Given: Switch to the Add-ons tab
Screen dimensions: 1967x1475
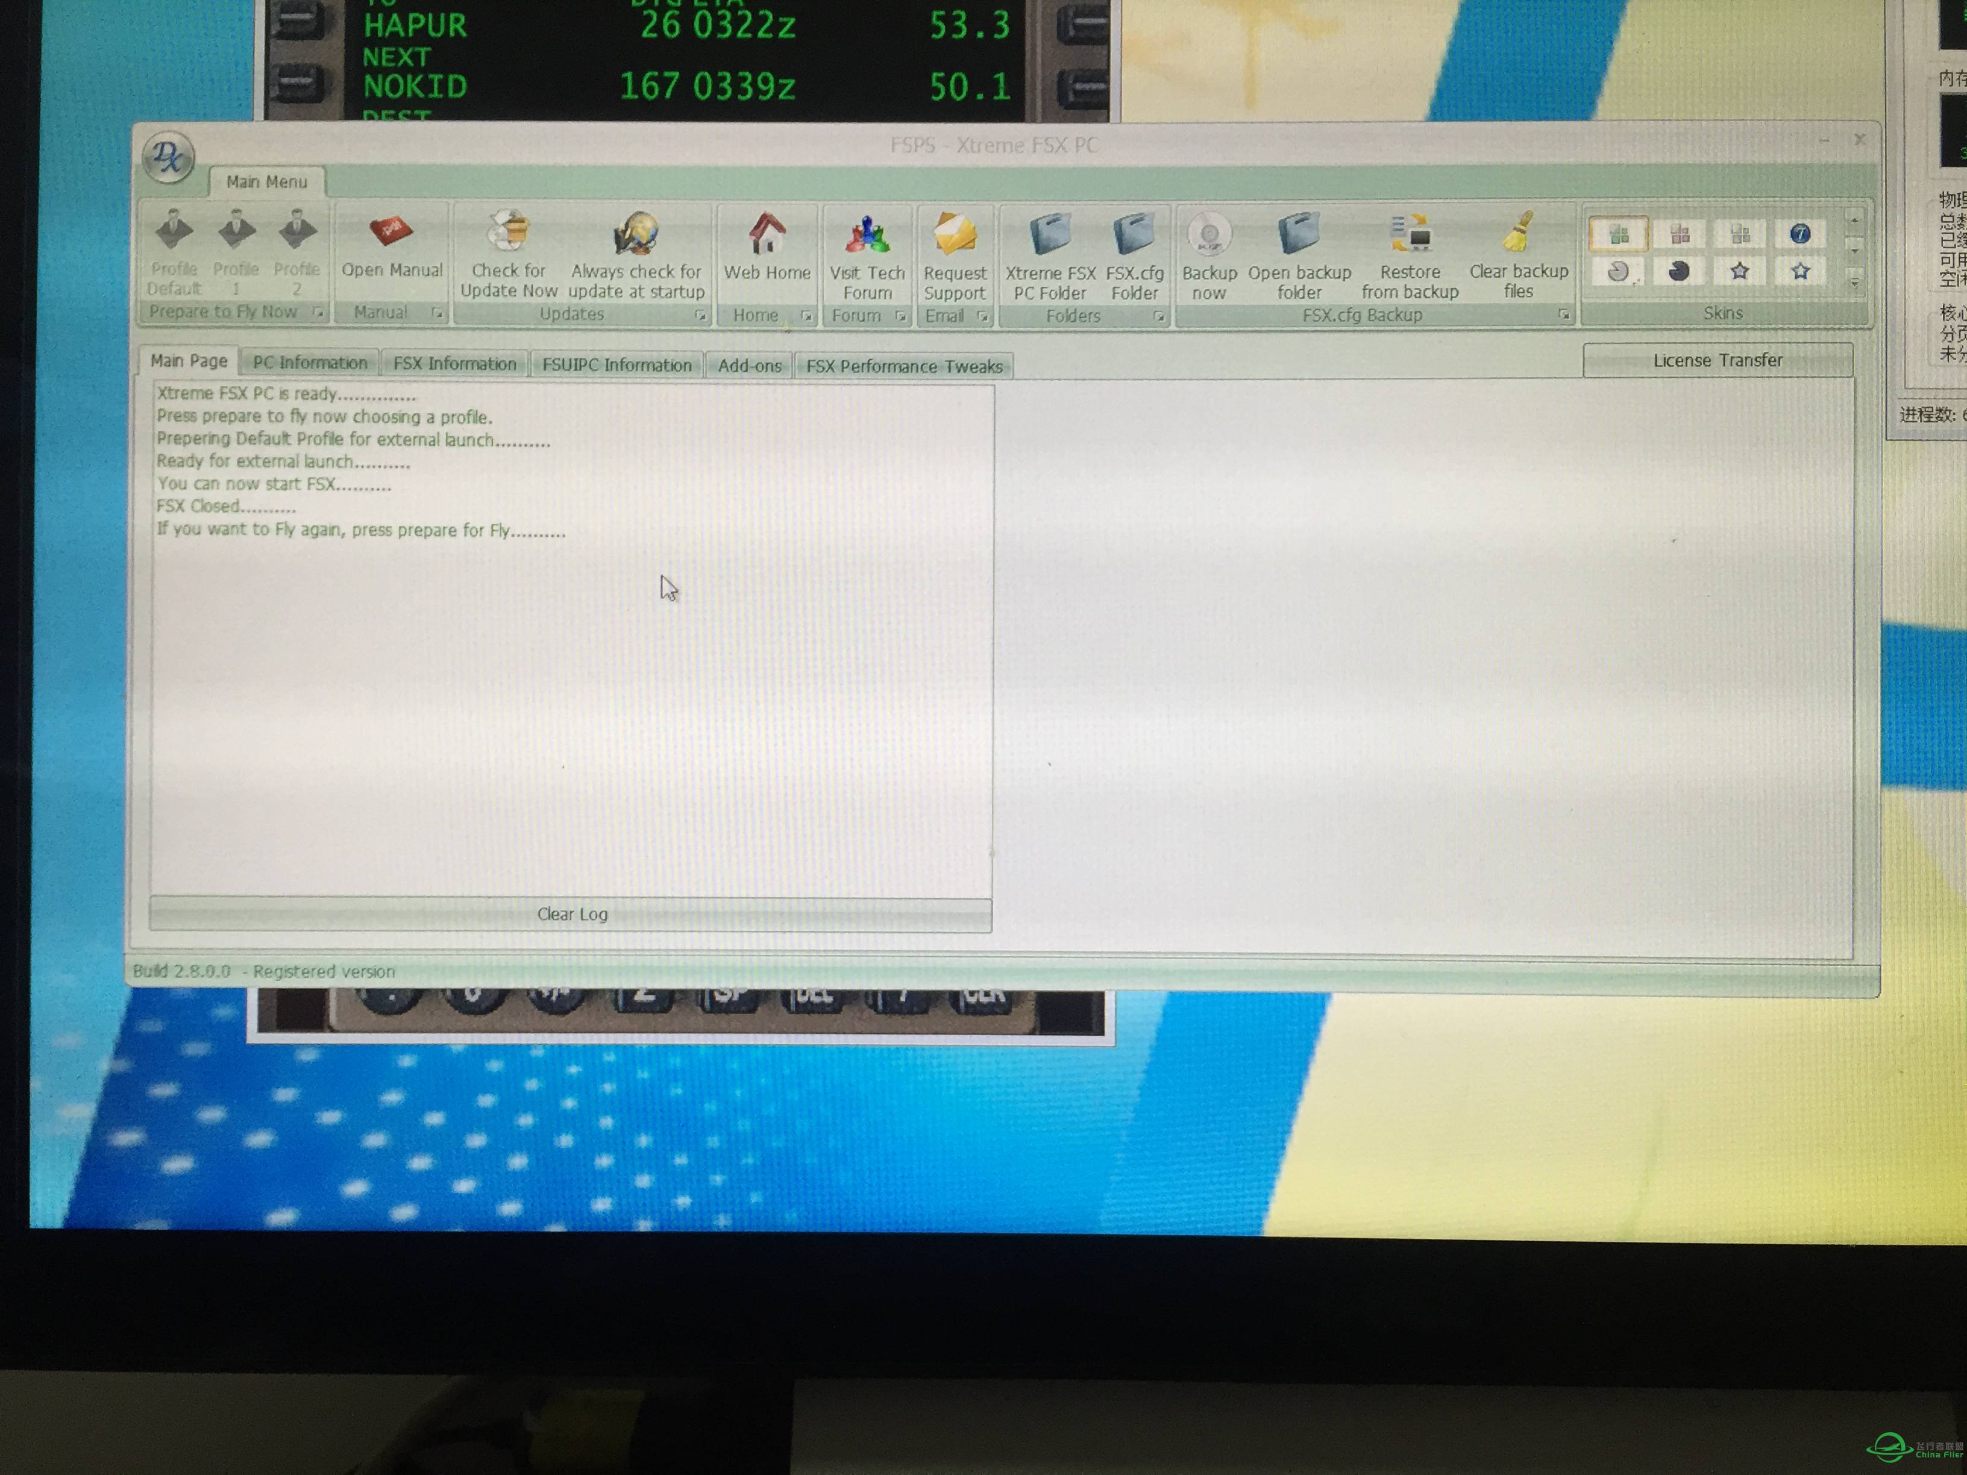Looking at the screenshot, I should point(750,365).
